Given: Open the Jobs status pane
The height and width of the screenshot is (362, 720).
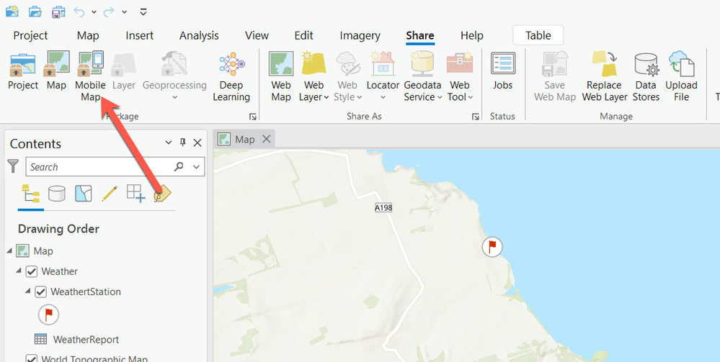Looking at the screenshot, I should click(x=503, y=71).
